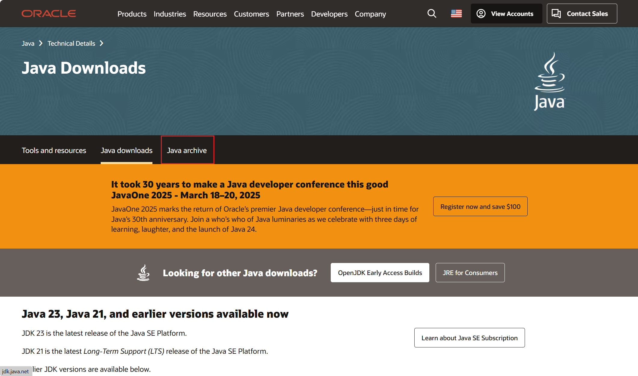Click JRE for Consumers button
The width and height of the screenshot is (638, 376).
(x=470, y=273)
